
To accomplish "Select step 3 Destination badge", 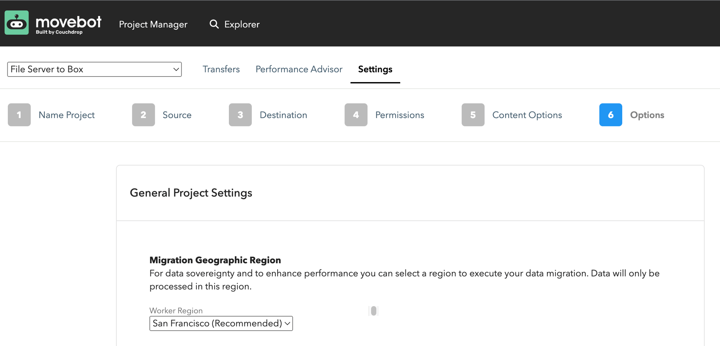I will click(240, 115).
